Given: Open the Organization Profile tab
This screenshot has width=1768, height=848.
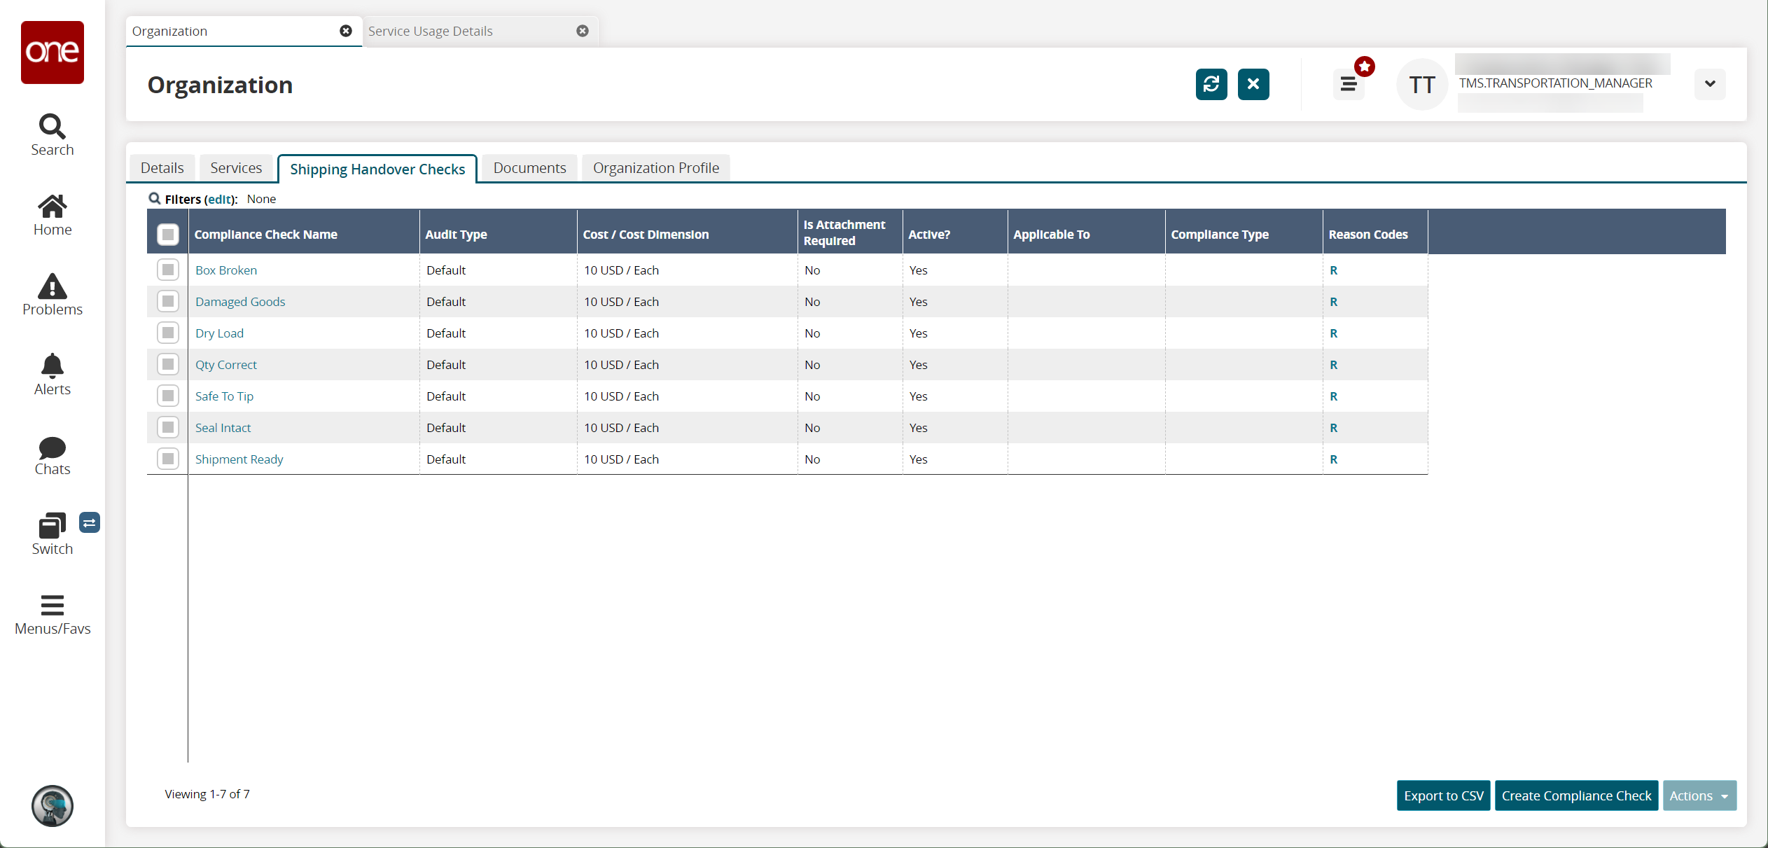Looking at the screenshot, I should coord(656,168).
